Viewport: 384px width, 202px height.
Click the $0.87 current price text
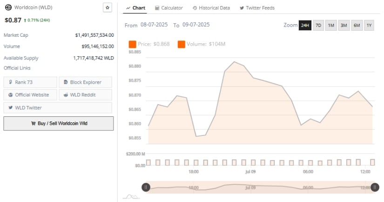click(13, 20)
